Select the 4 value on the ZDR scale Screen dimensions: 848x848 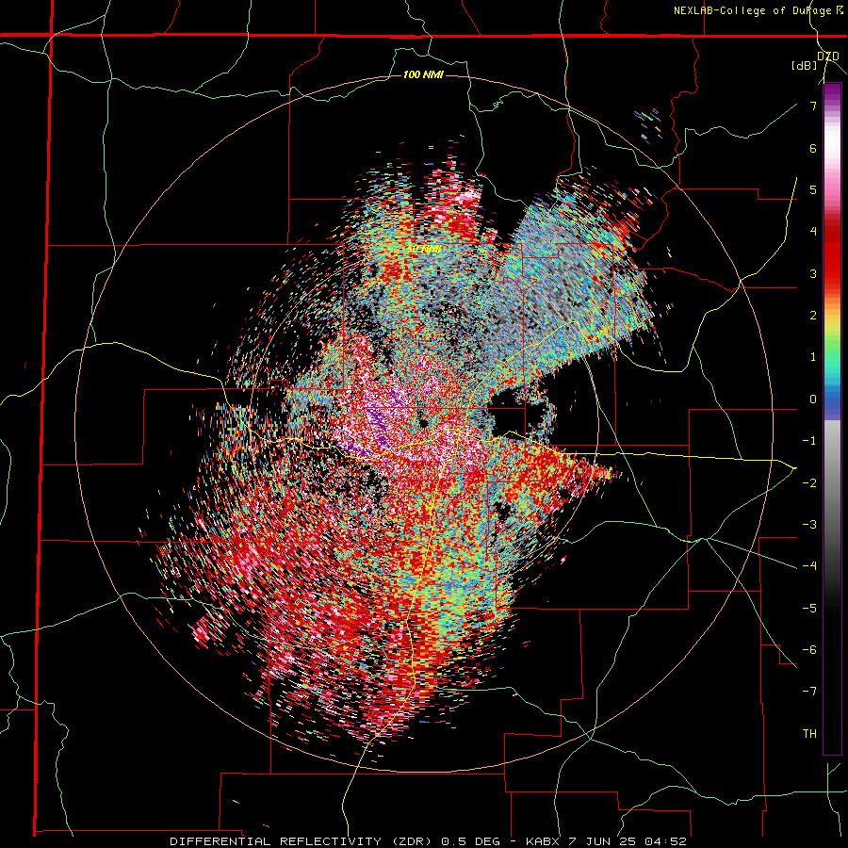click(x=813, y=232)
